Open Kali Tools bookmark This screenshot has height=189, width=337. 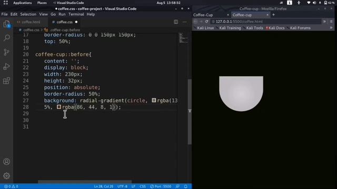point(254,28)
